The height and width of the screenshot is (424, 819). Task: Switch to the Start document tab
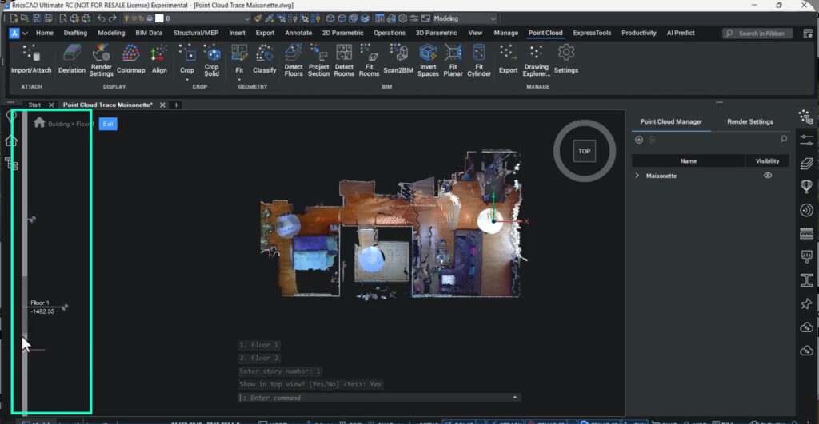coord(34,105)
